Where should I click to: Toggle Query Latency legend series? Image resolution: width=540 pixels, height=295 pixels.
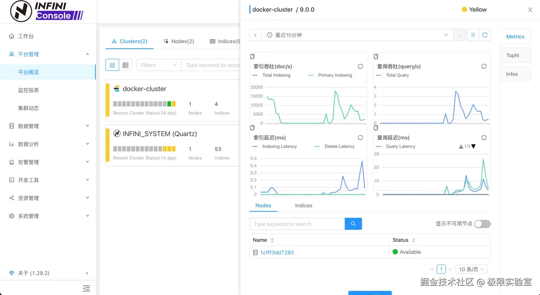(x=396, y=146)
